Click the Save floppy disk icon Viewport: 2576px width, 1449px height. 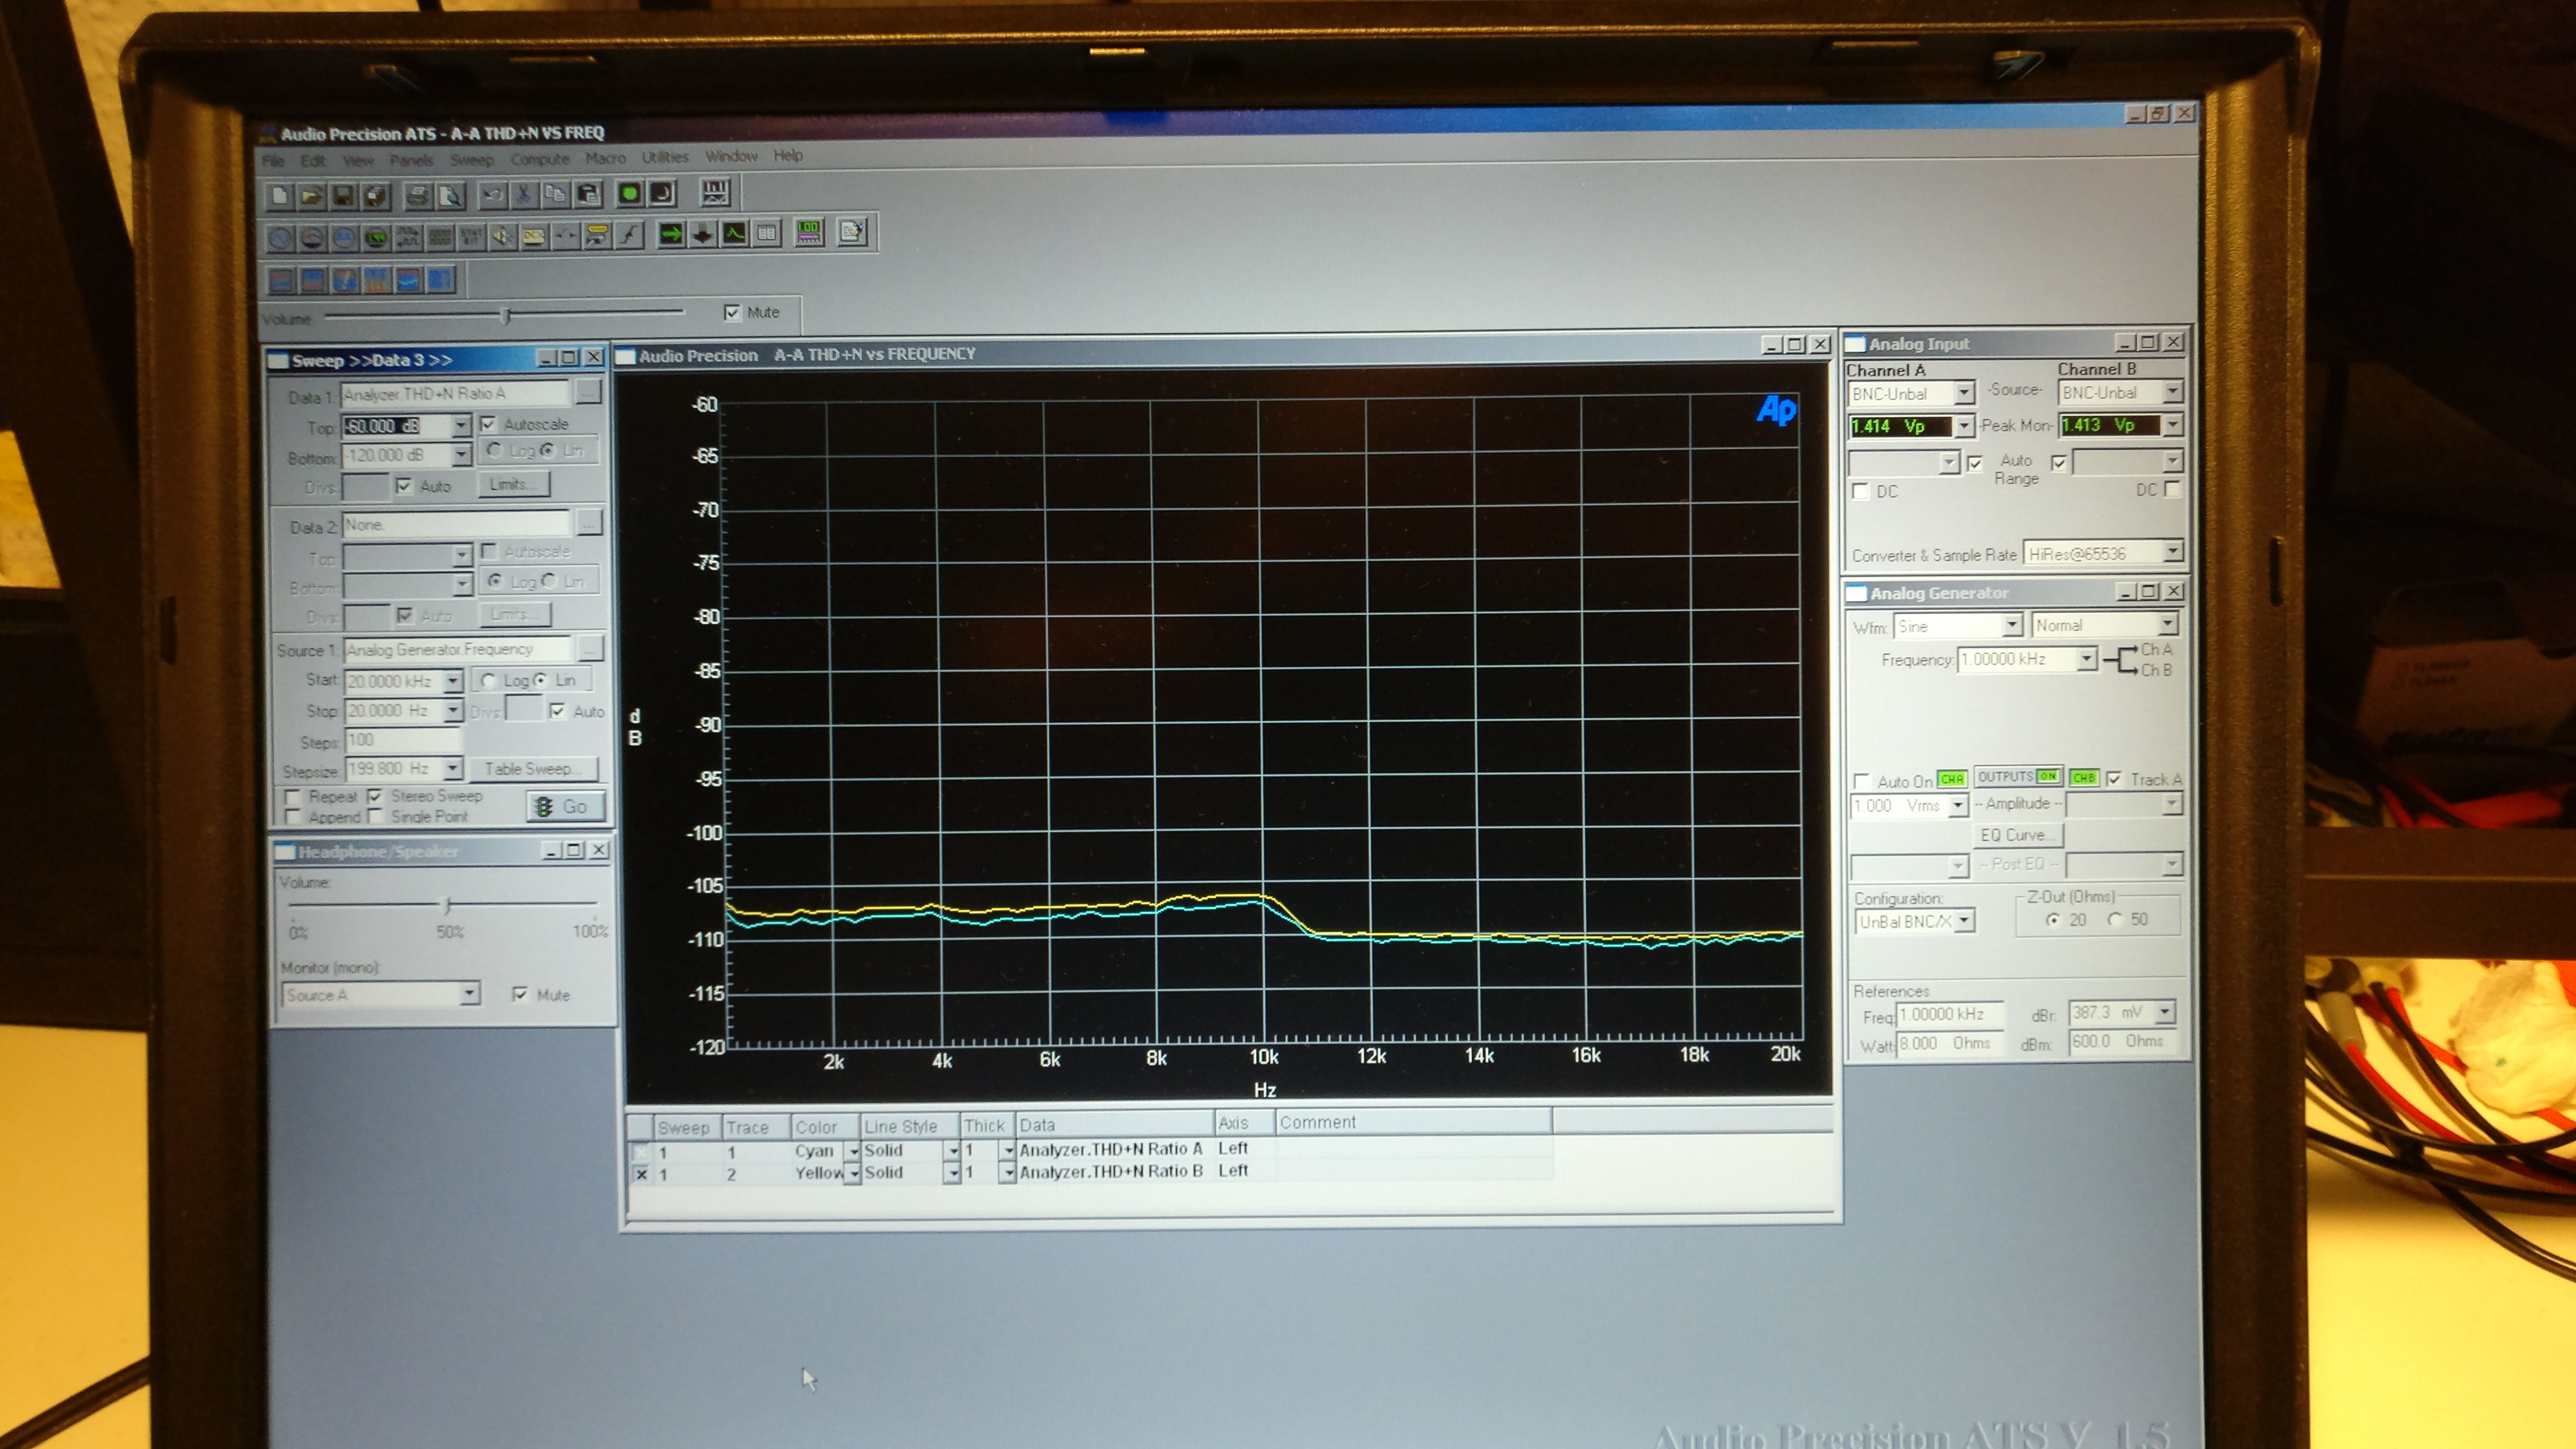[344, 196]
